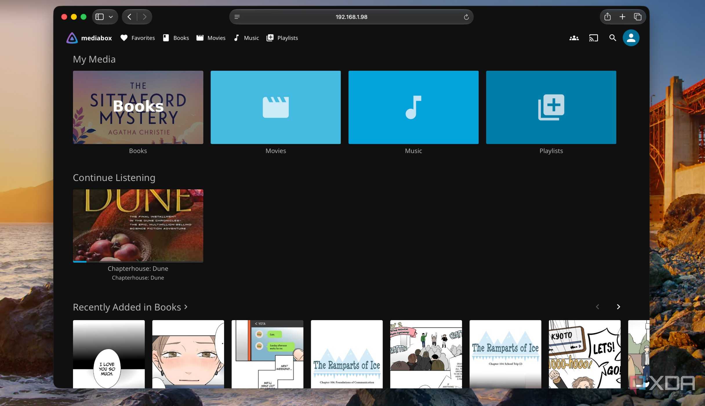Open the Favorites tab
Screen dimensions: 705x406
point(137,38)
